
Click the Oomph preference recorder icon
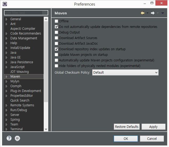pos(17,138)
